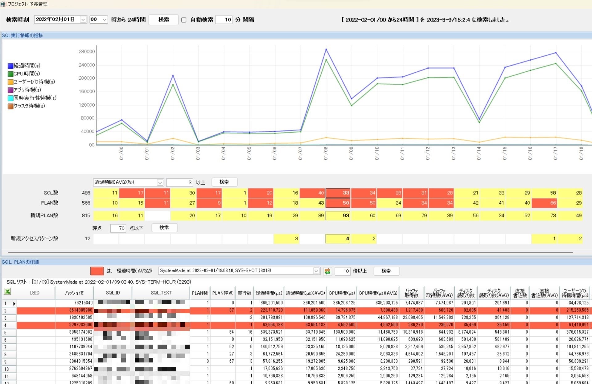Enable the 自動検索 checkbox
The height and width of the screenshot is (384, 592).
tap(184, 20)
